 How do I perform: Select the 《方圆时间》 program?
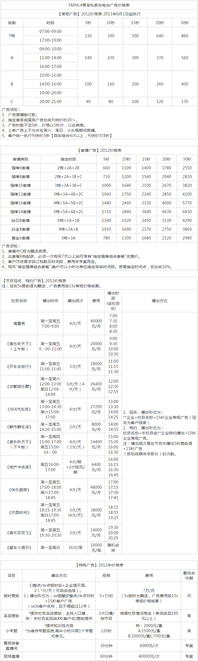coord(19,513)
